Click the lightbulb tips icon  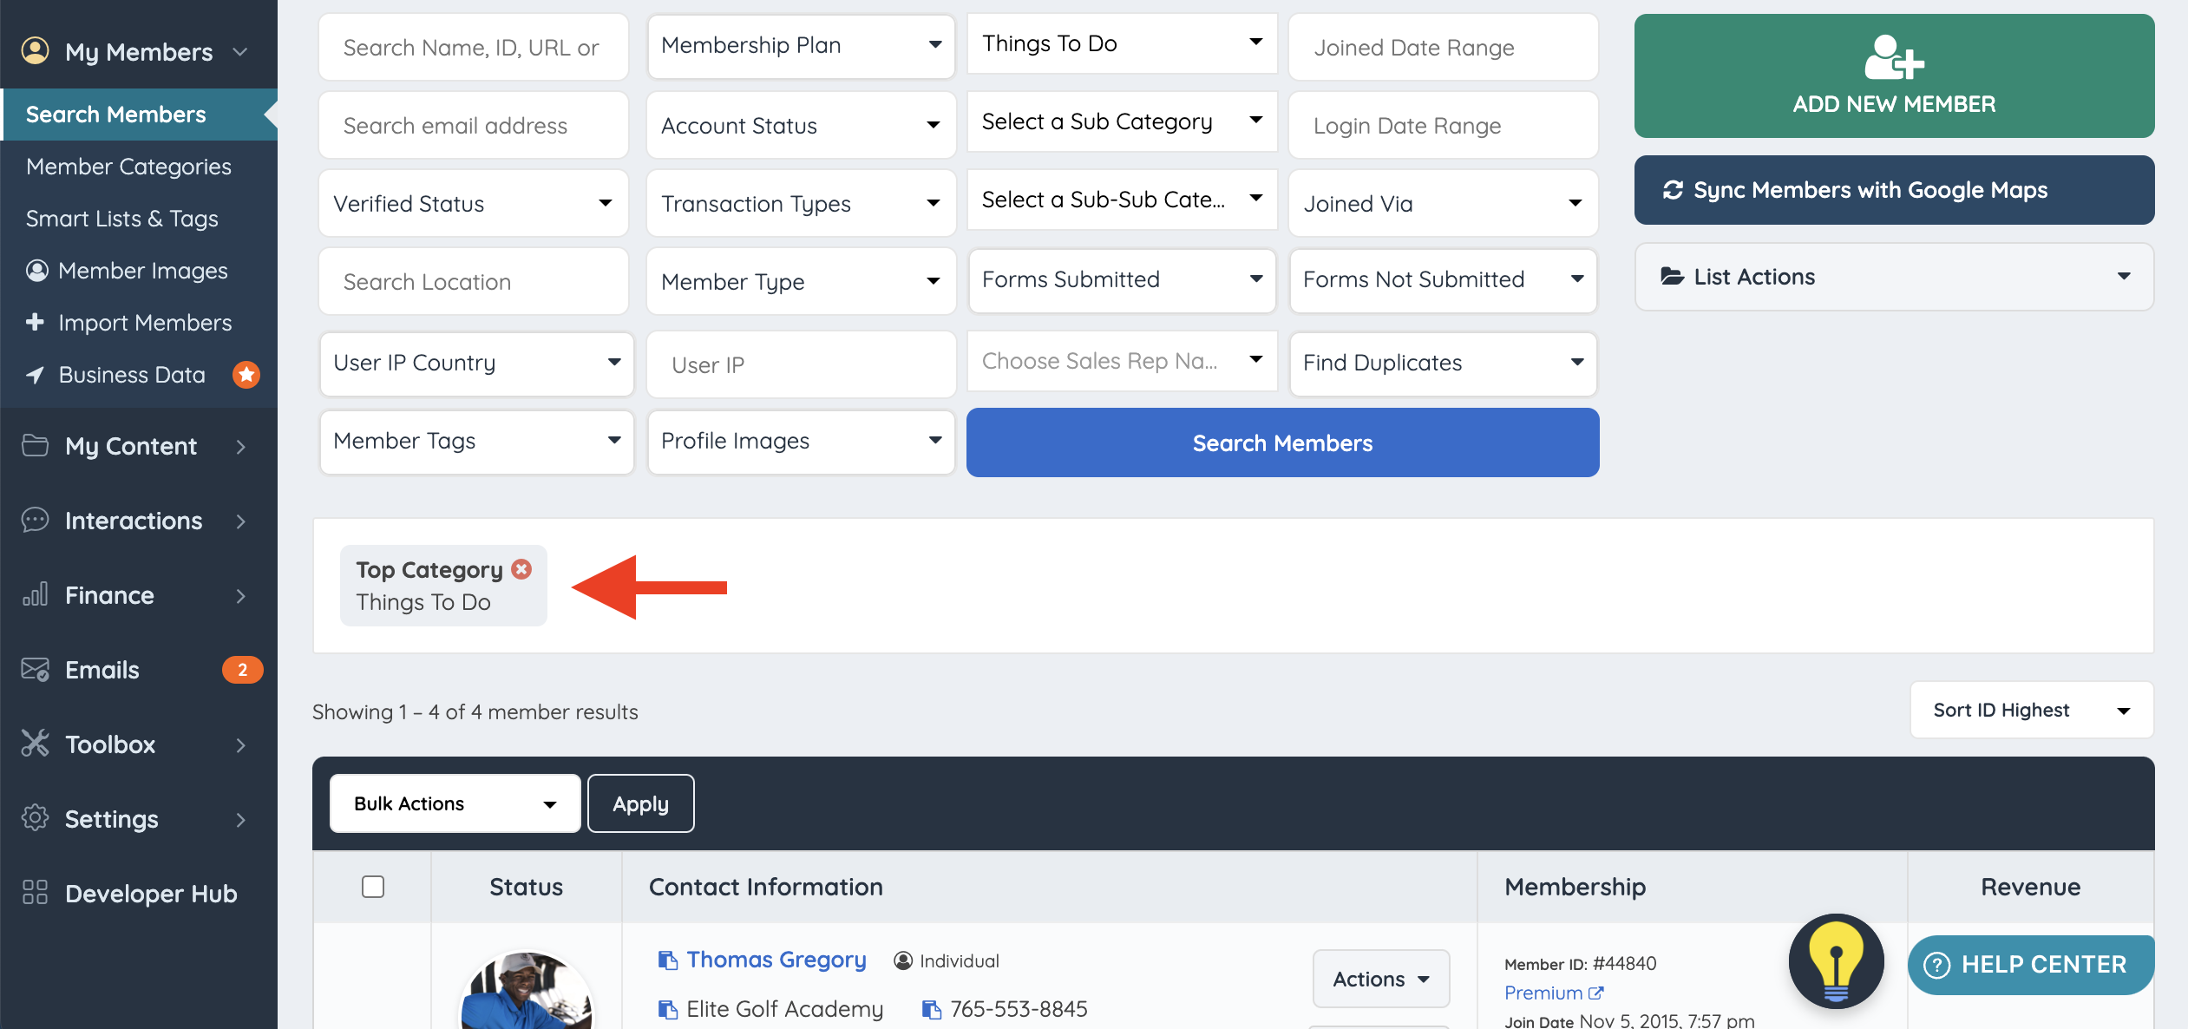click(1836, 960)
